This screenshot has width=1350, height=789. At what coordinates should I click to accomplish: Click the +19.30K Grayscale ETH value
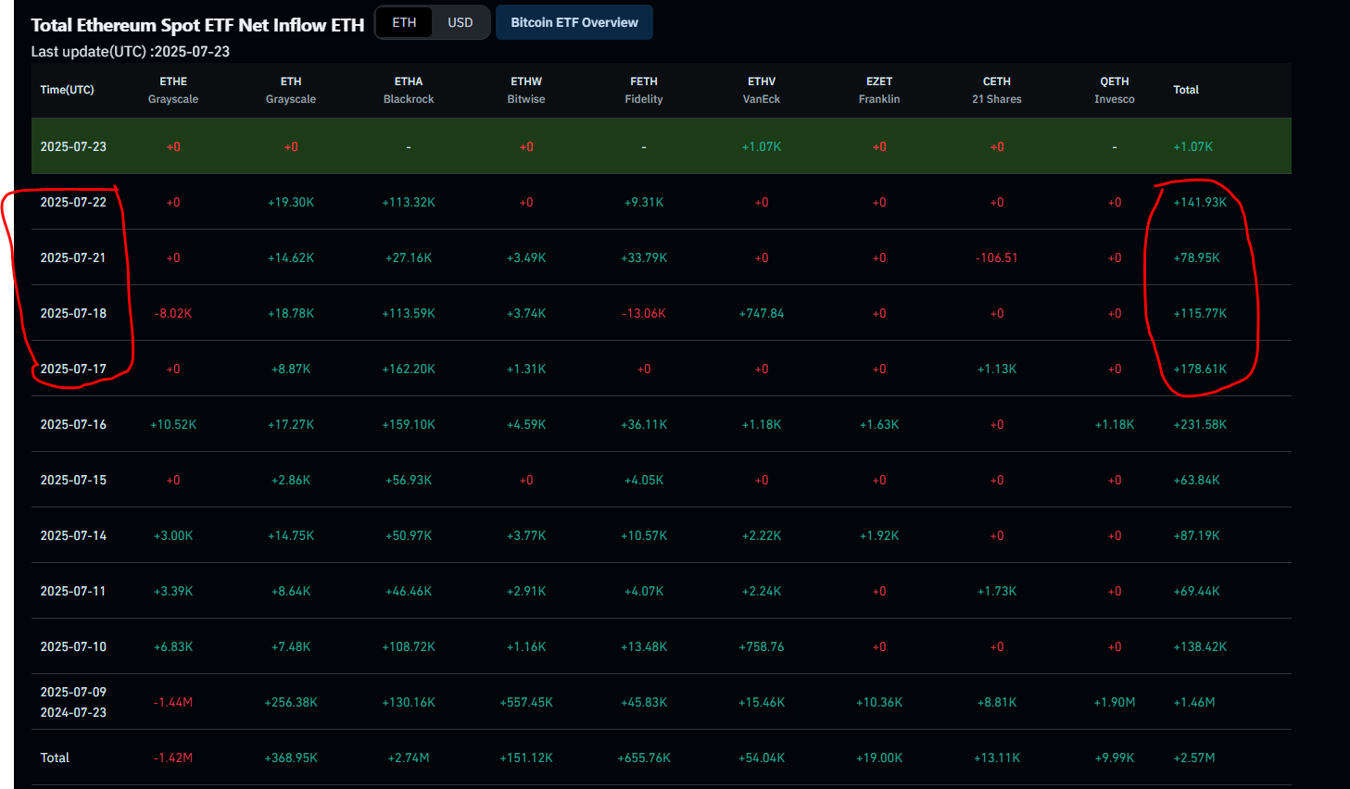pyautogui.click(x=291, y=202)
